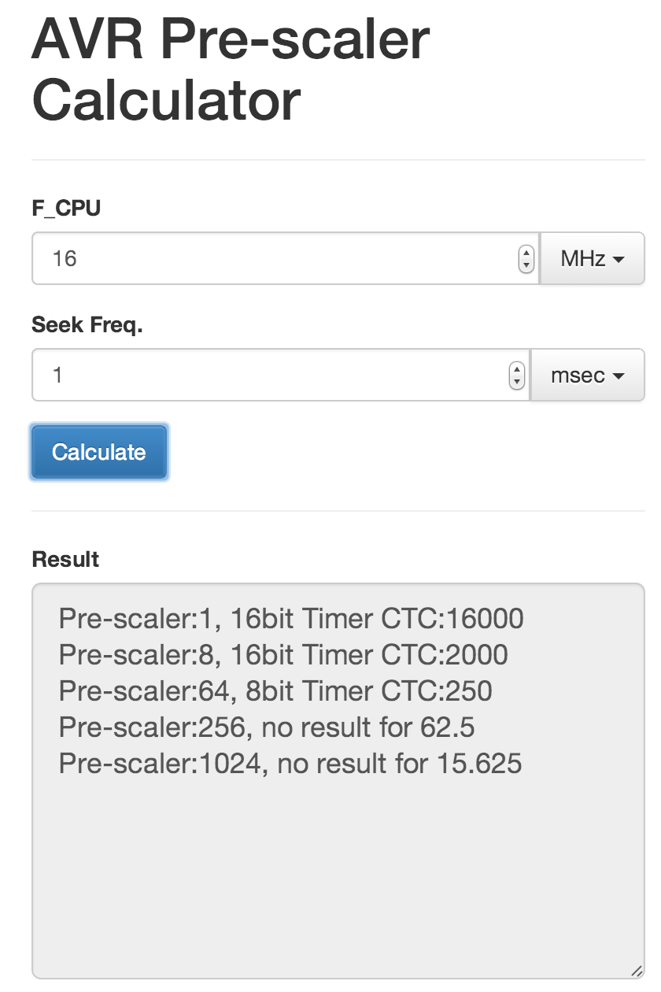Viewport: 661px width, 992px height.
Task: Decrease Seek Freq. using the down stepper
Action: tap(516, 381)
